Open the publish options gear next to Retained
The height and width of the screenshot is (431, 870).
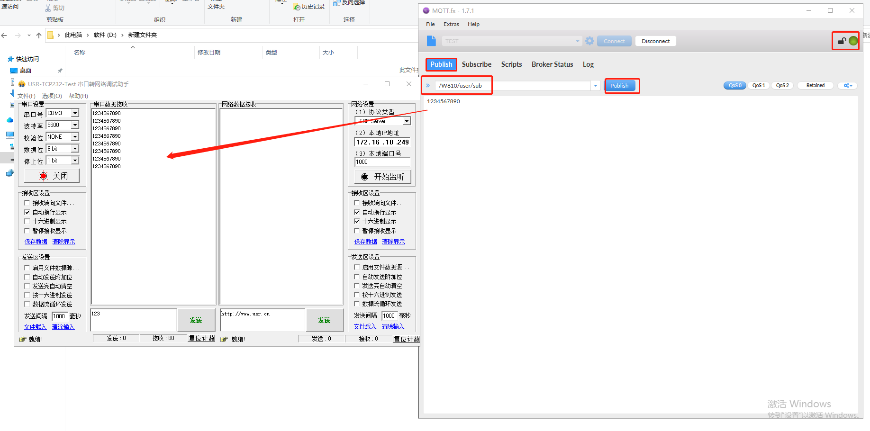[848, 86]
